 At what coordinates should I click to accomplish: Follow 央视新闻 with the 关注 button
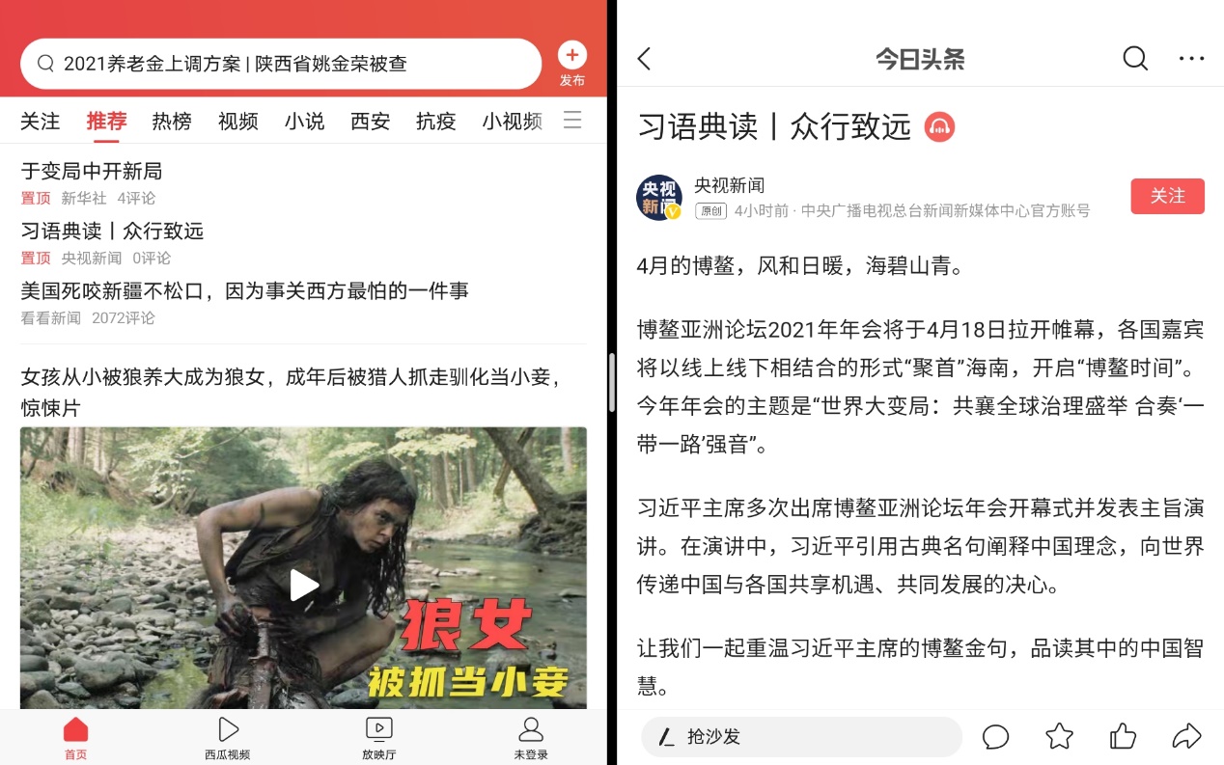click(1167, 196)
